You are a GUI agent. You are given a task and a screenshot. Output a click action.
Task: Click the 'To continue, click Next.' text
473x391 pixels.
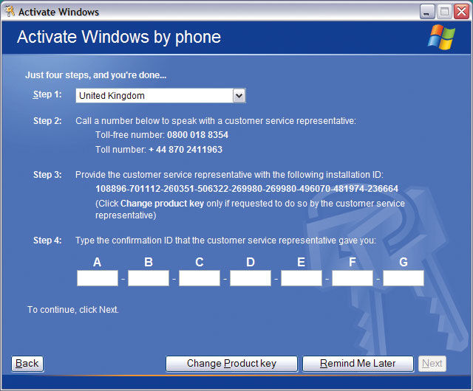point(73,309)
